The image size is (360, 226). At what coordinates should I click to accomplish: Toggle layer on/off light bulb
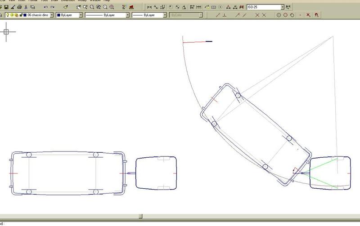(x=8, y=15)
